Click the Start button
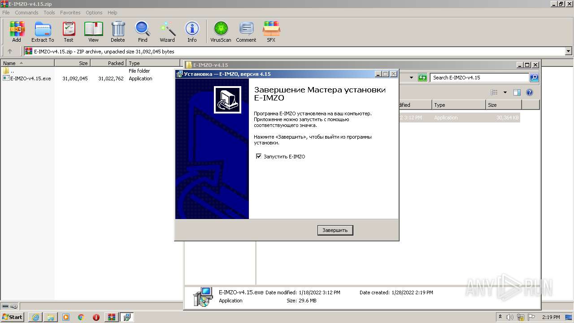Screen dimensions: 574x323 click(12, 317)
